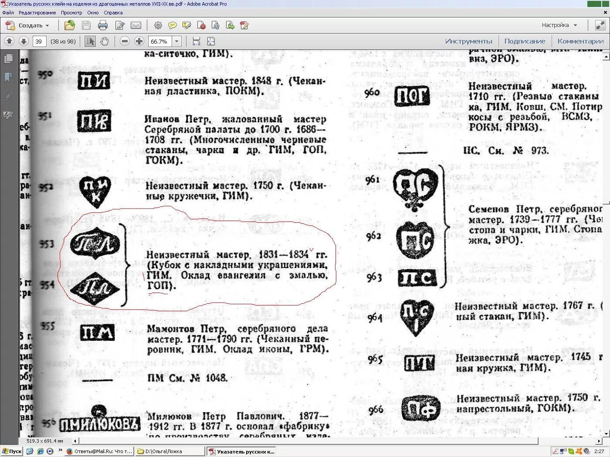
Task: Zoom out with the minus button
Action: (125, 41)
